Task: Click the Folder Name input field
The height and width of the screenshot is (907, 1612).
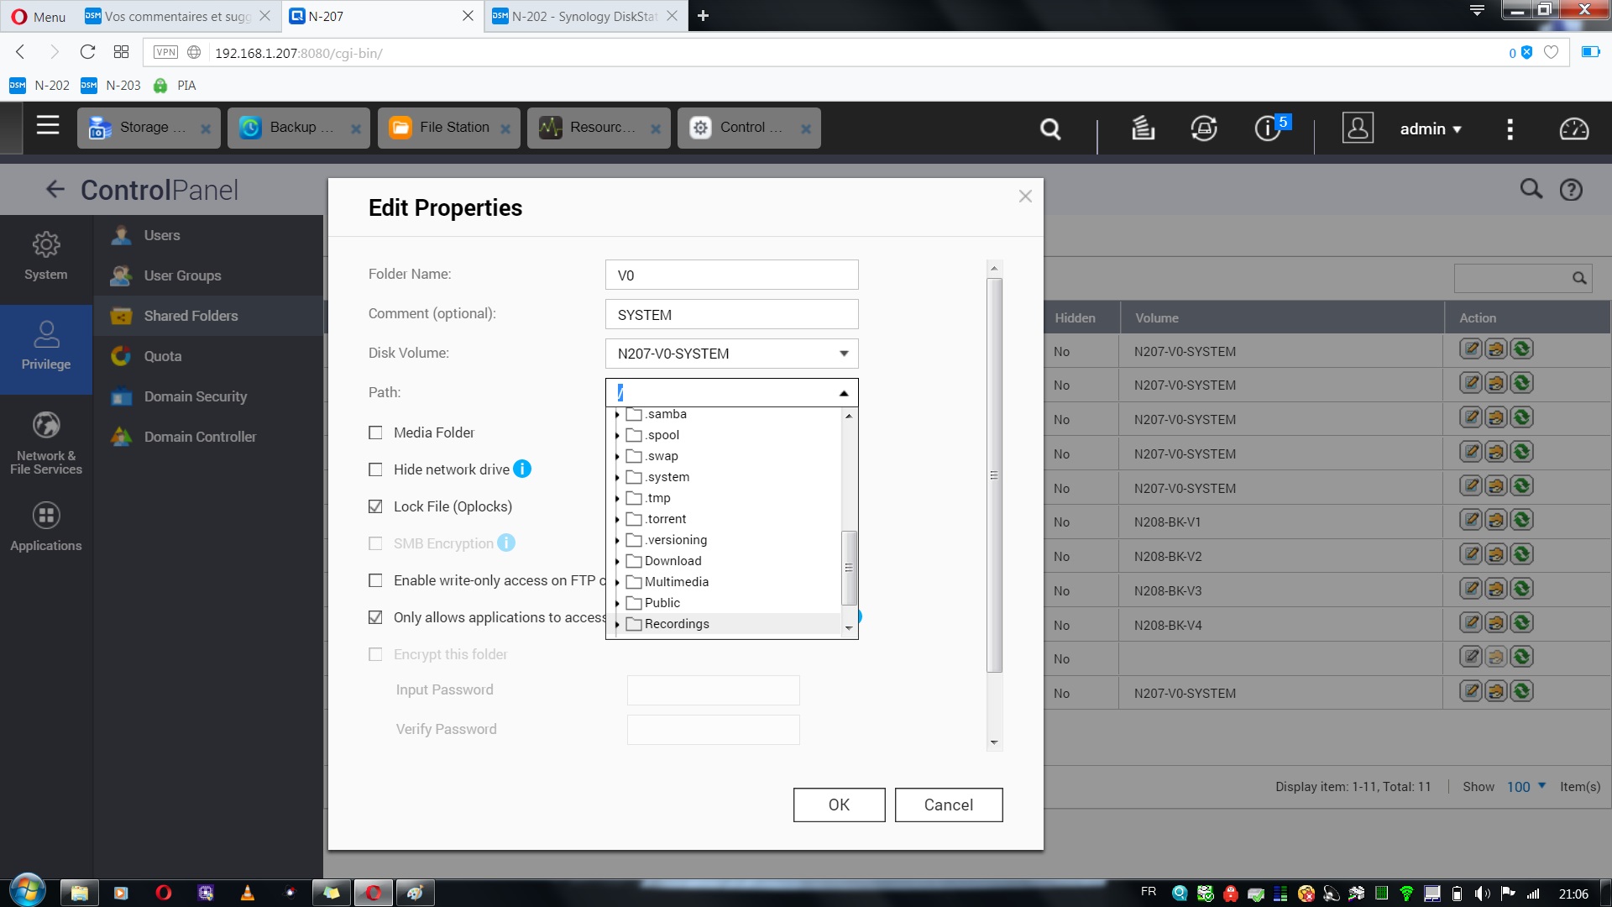Action: tap(731, 275)
